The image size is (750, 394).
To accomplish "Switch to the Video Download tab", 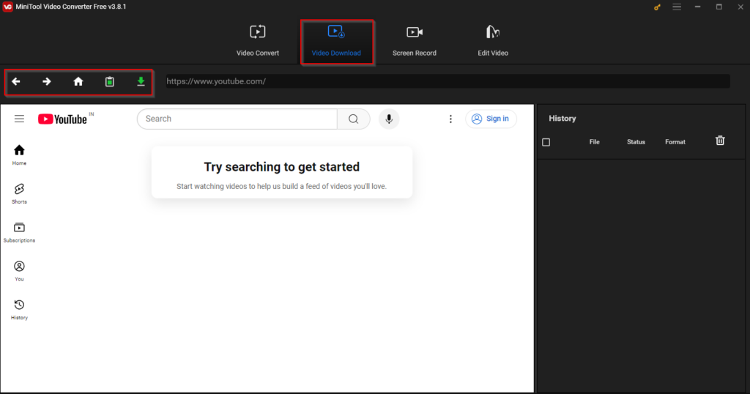I will [x=336, y=41].
